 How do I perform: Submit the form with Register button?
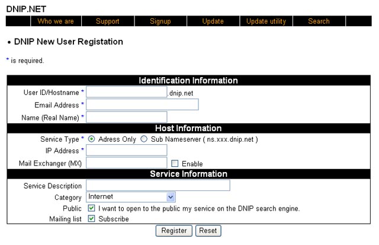pos(174,231)
